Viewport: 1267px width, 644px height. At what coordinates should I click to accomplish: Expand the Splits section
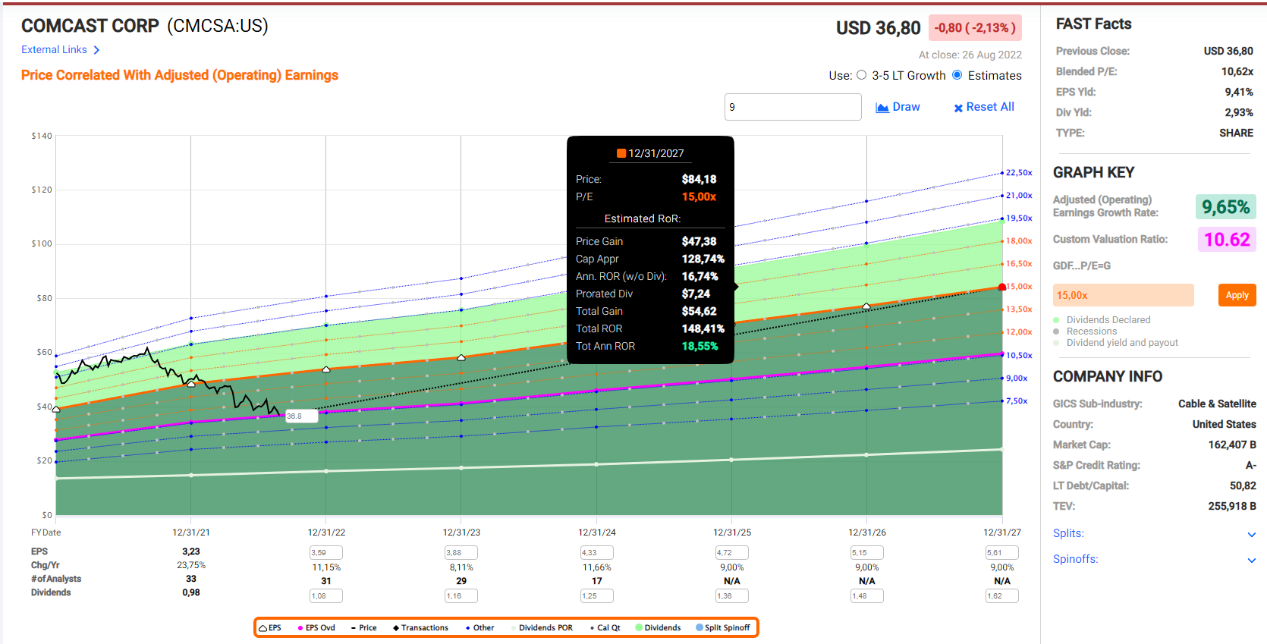click(1251, 534)
